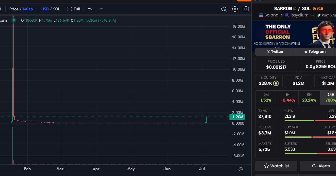Viewport: 336px width, 176px height.
Task: Click the redo arrow in chart toolbar
Action: 101,9
